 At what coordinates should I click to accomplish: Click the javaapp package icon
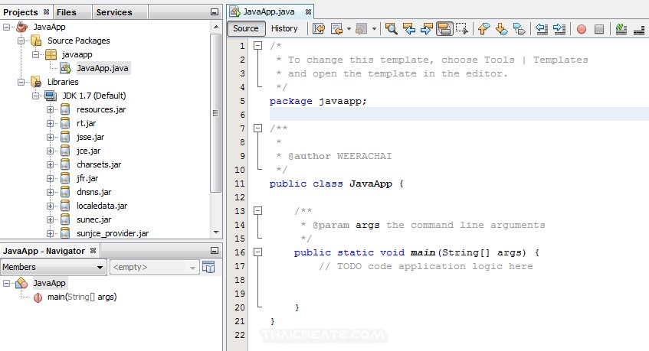(51, 54)
